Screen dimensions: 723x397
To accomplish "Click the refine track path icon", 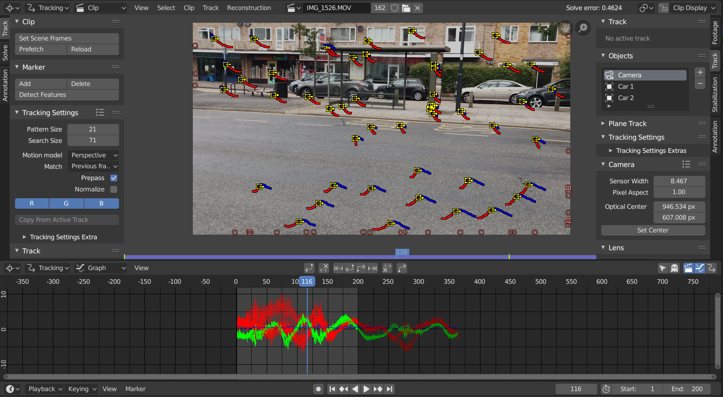I will click(402, 268).
